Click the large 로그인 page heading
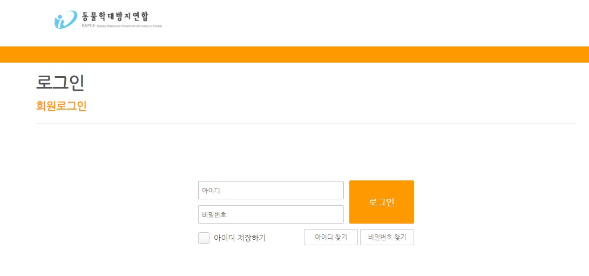The image size is (589, 276). [x=60, y=83]
